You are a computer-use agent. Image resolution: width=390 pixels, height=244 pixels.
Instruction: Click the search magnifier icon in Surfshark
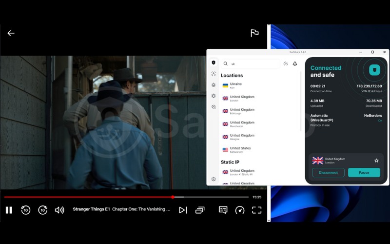[225, 64]
